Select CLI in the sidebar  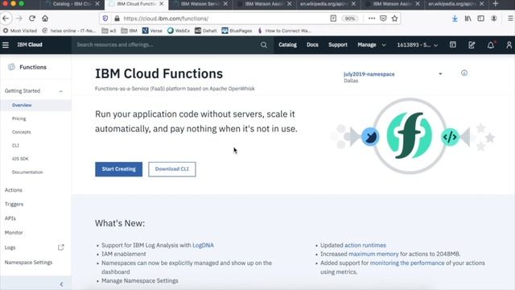point(15,145)
